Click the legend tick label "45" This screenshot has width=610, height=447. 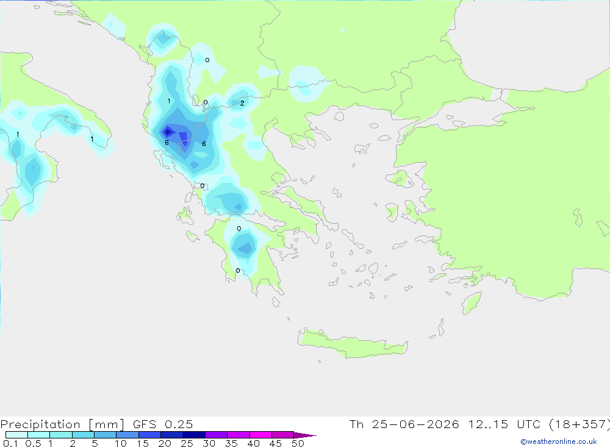point(276,443)
